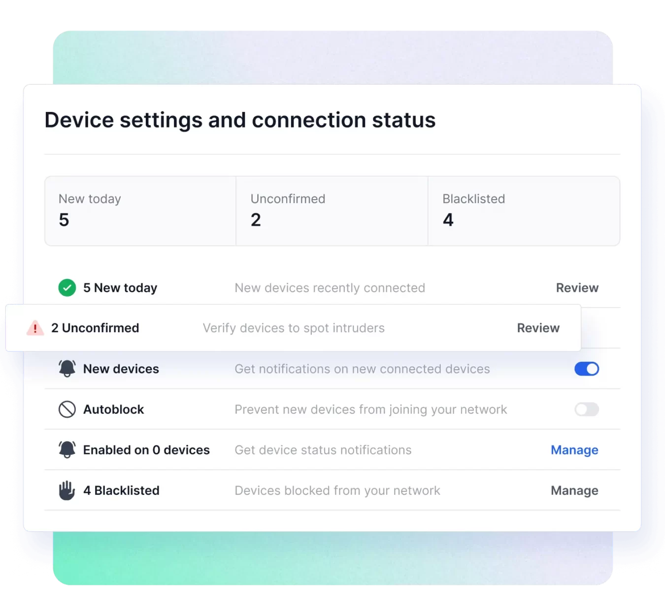Click the 4 Blacklisted row label
Viewport: 665px width, 616px height.
[121, 490]
